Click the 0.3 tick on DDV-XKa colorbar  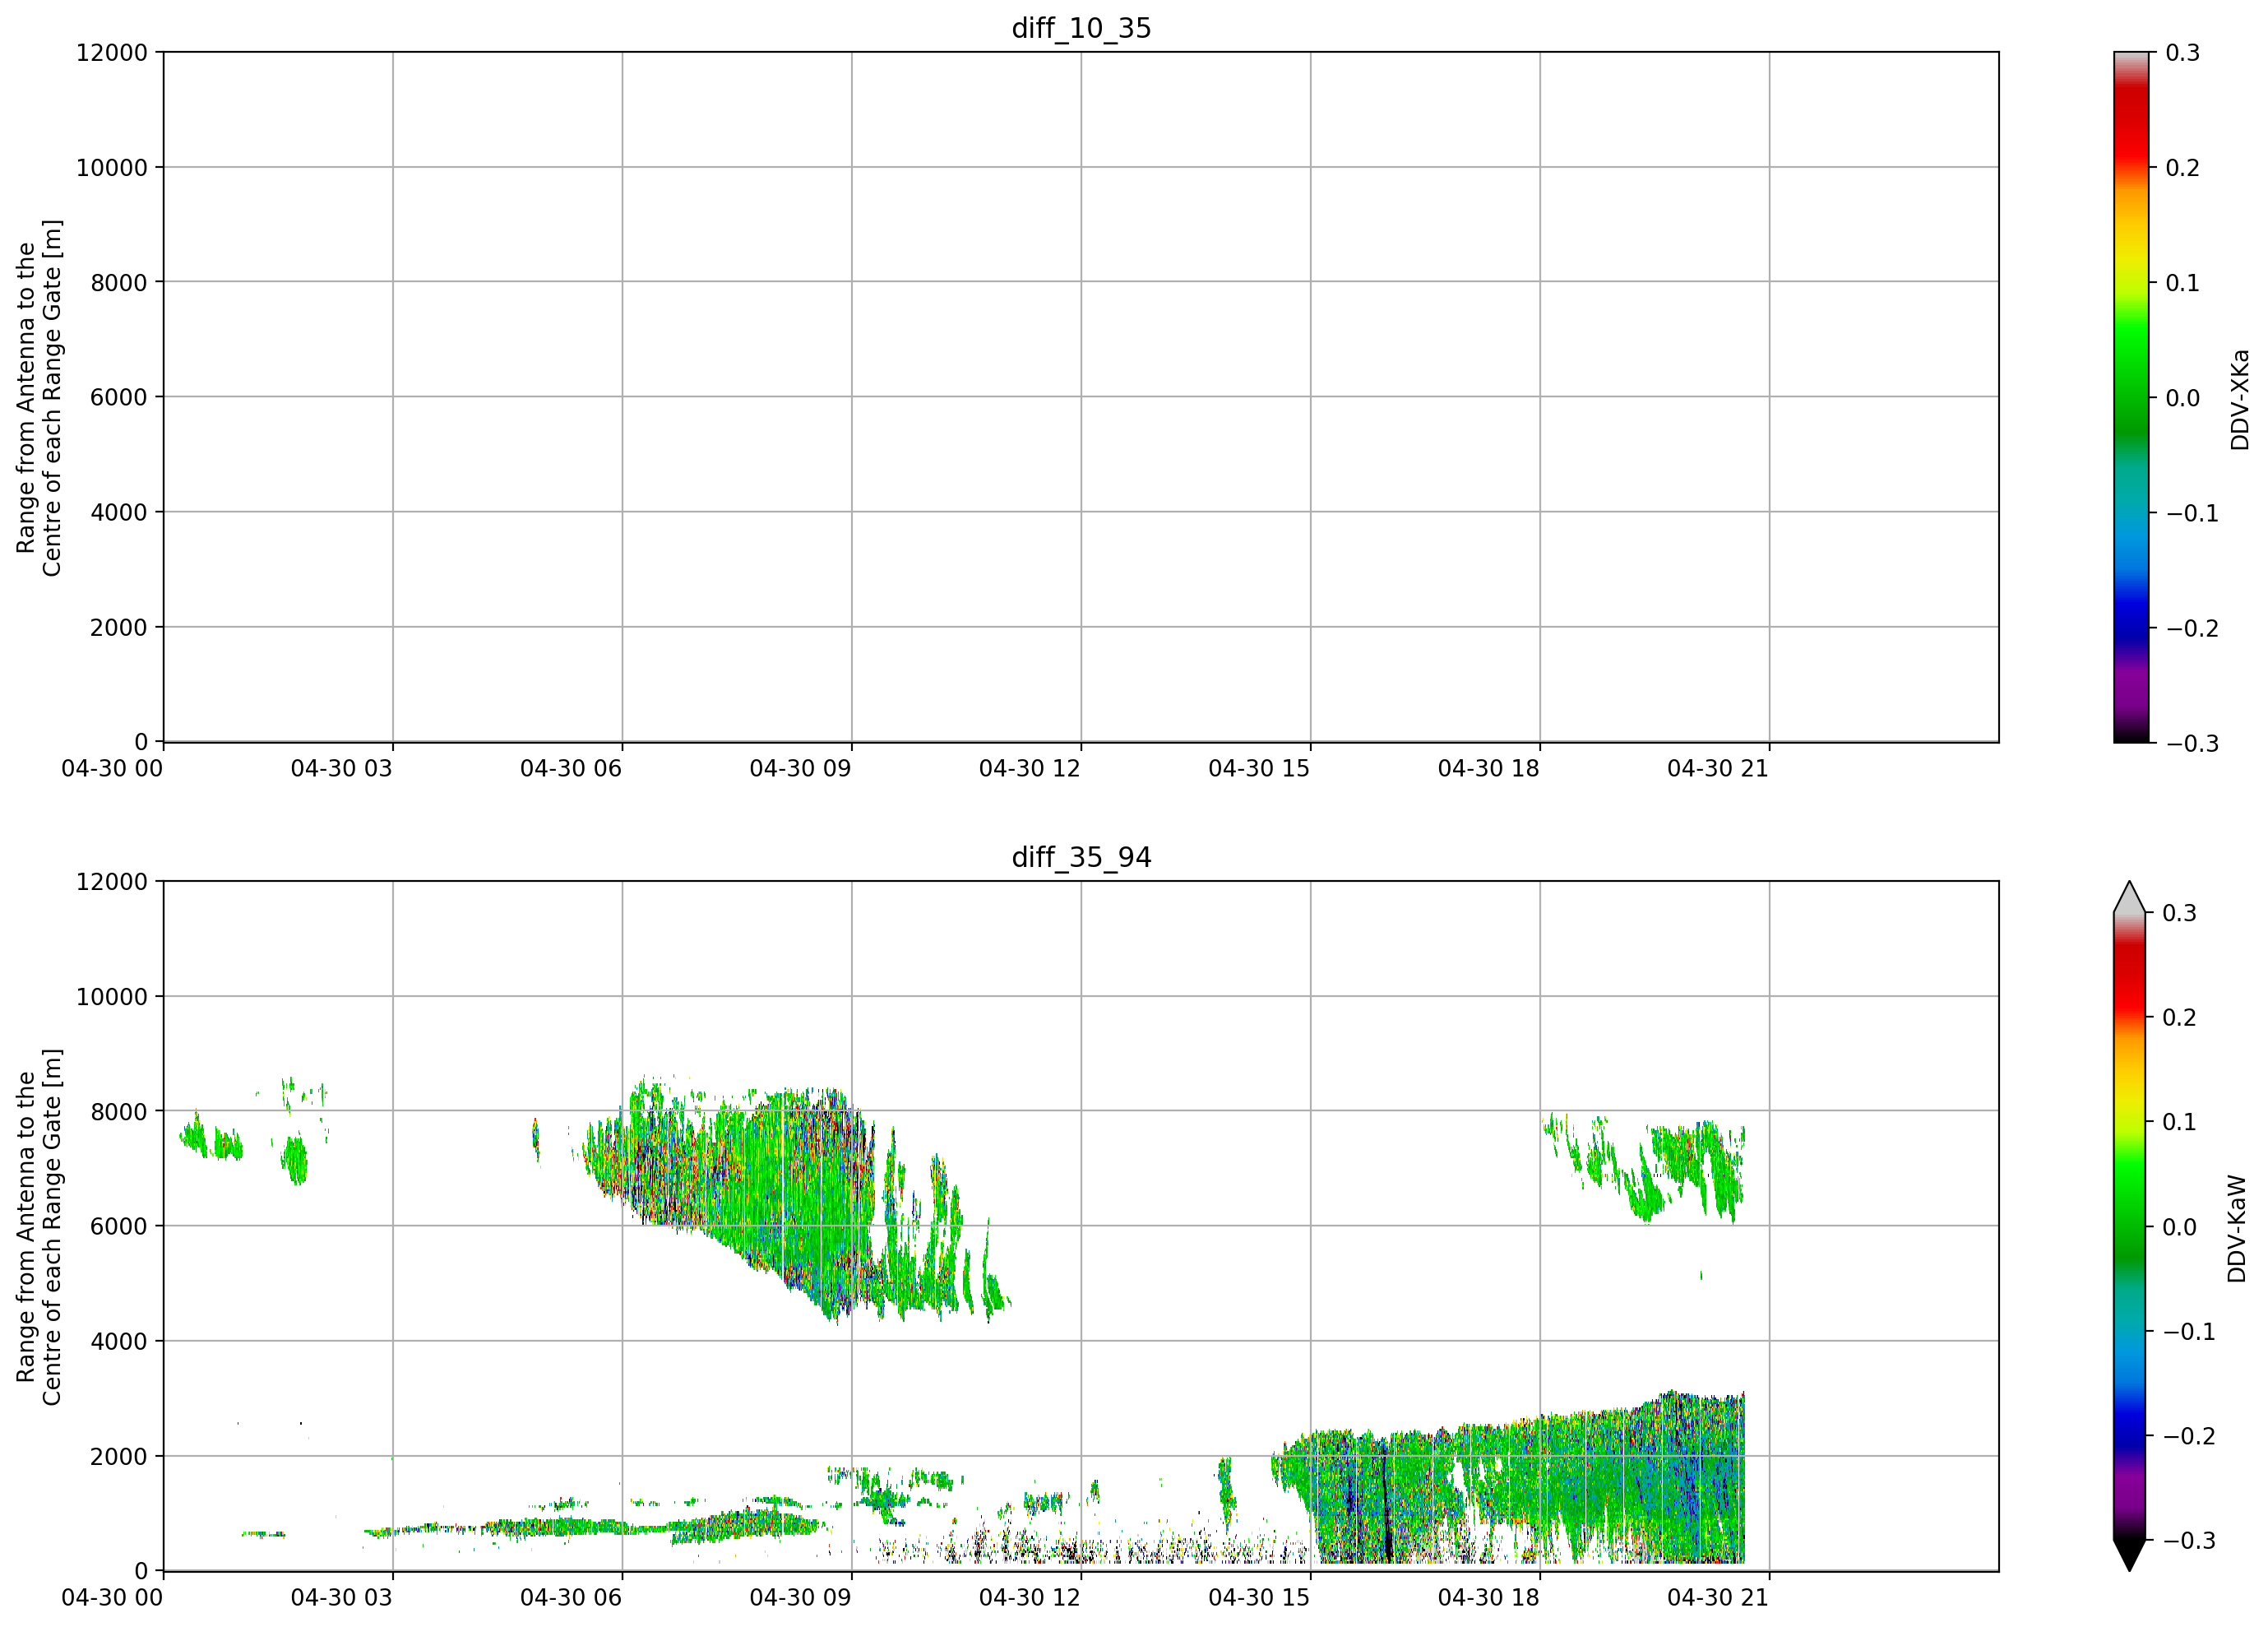coord(2183,52)
